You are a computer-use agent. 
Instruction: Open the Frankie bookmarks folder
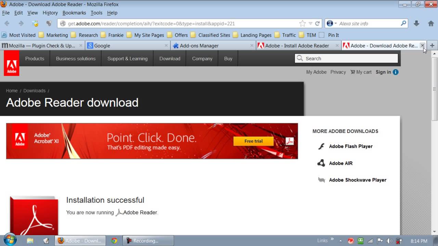[x=112, y=35]
